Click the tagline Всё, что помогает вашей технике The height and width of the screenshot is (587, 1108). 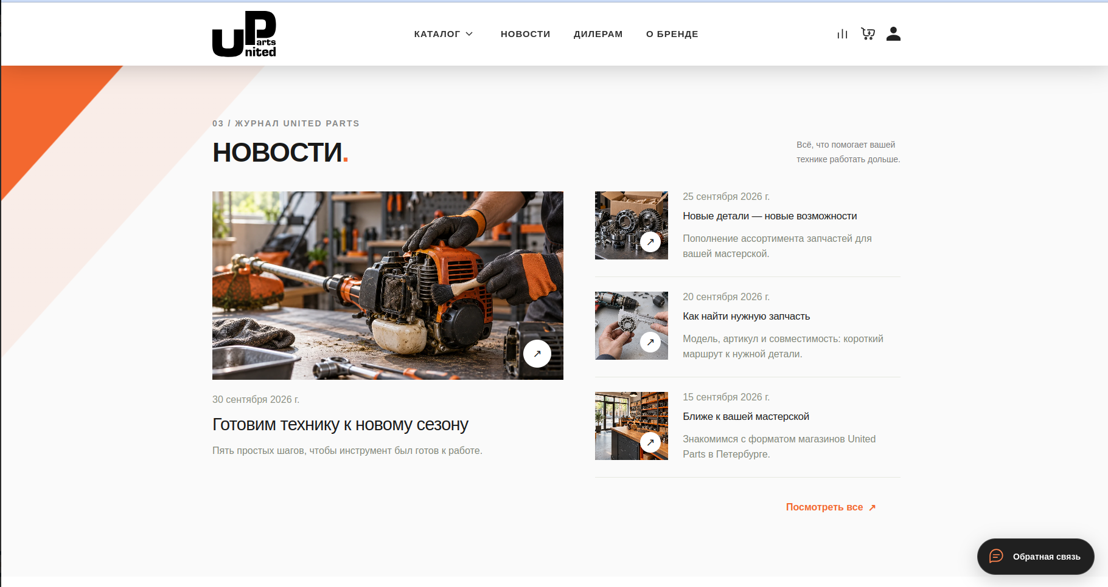848,152
